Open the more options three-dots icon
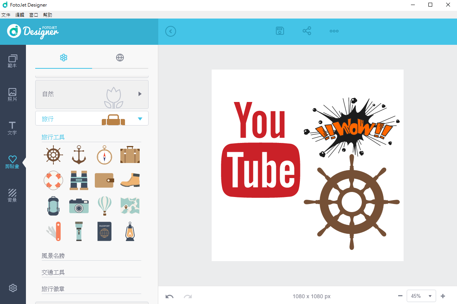The width and height of the screenshot is (457, 304). coord(334,31)
